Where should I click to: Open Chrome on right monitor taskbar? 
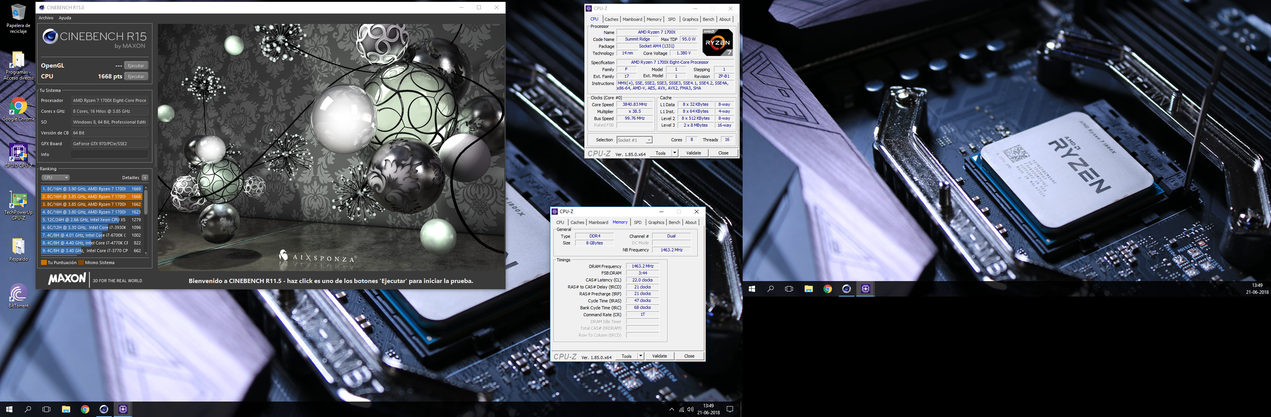tap(827, 289)
